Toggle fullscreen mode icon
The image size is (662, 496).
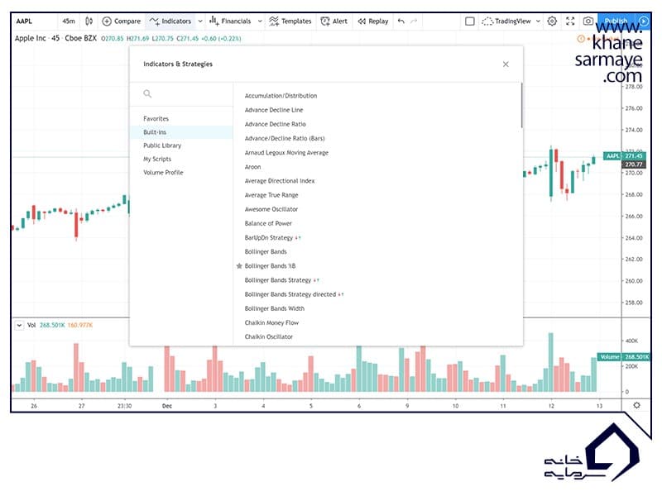coord(570,21)
